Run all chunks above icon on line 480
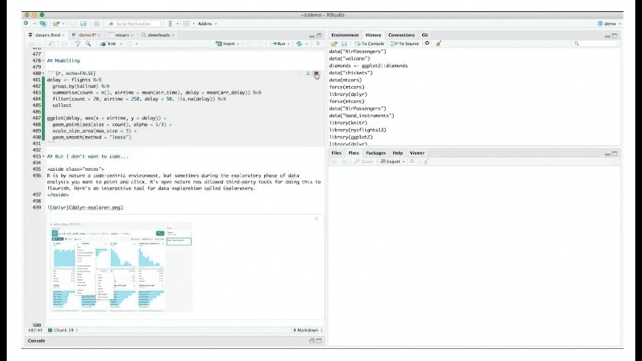The image size is (642, 361). tap(308, 74)
